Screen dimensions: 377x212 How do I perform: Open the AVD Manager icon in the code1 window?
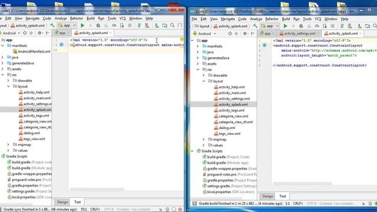(x=147, y=25)
